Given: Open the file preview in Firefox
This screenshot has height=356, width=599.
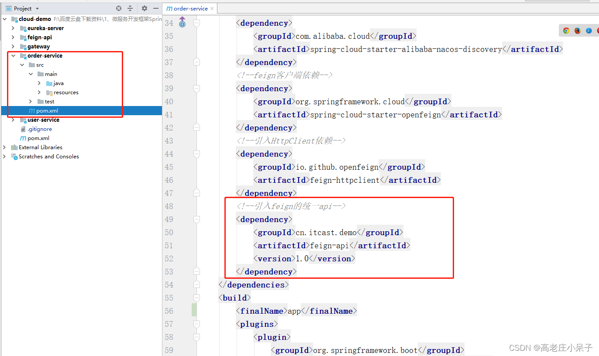Looking at the screenshot, I should [577, 31].
